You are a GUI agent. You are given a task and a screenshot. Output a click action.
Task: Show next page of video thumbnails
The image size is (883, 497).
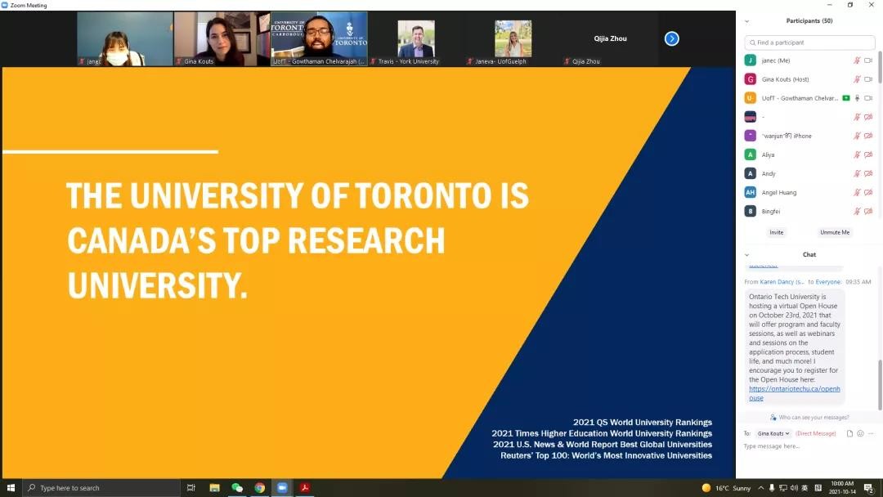pos(671,38)
